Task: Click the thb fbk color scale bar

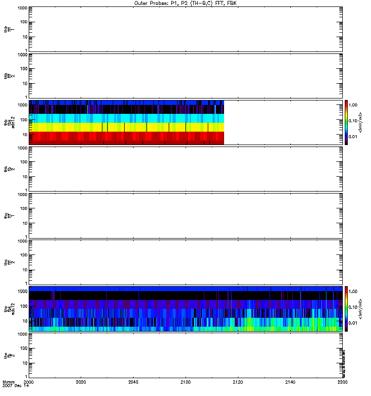Action: pyautogui.click(x=346, y=122)
